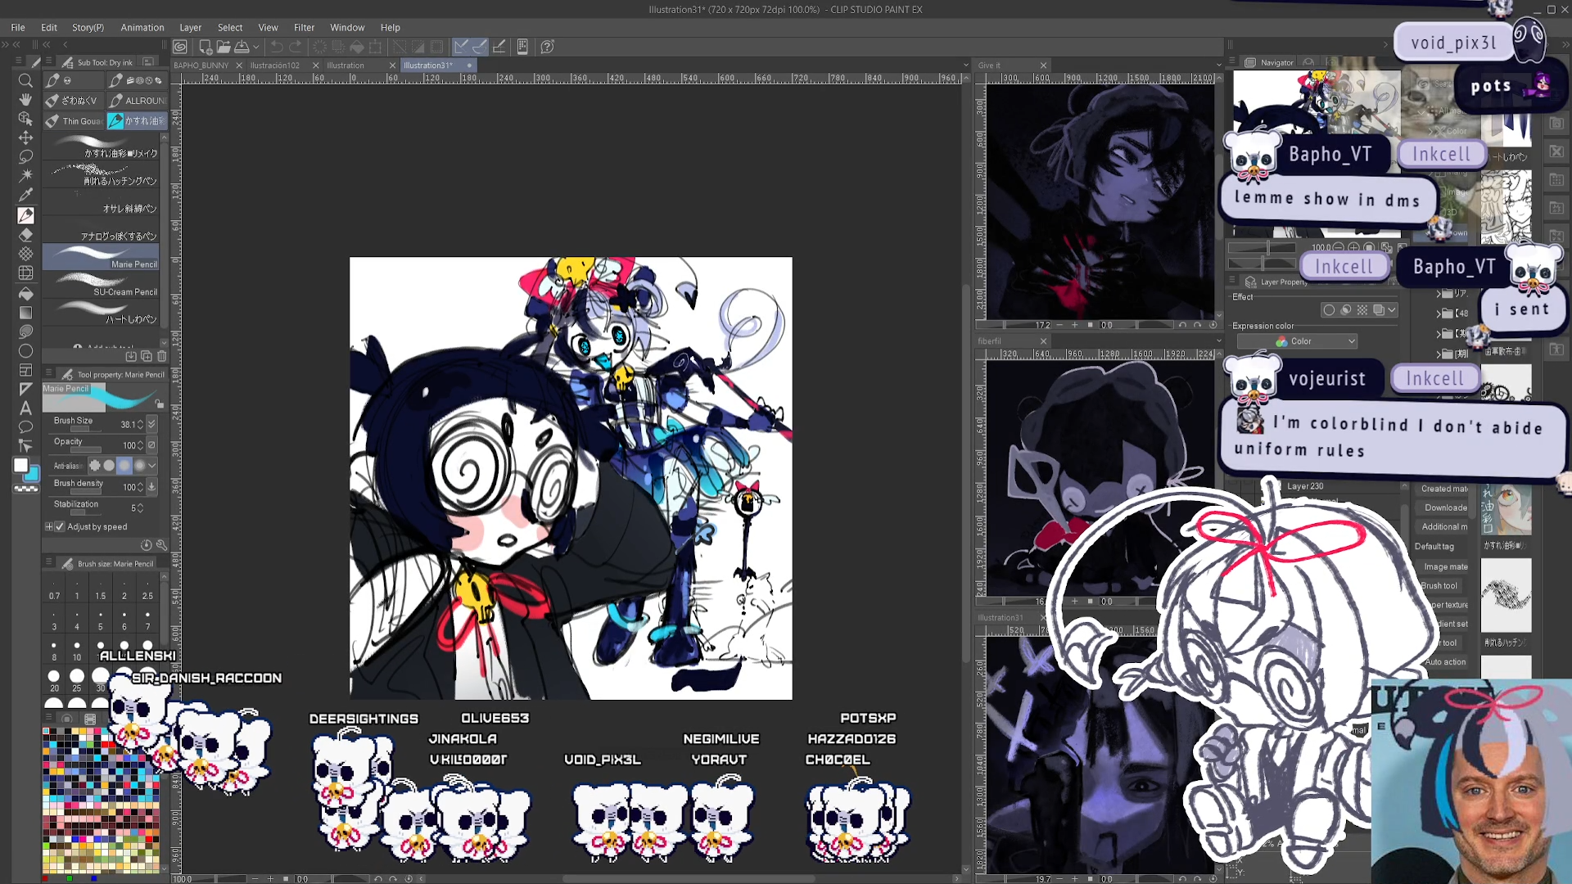
Task: Select the Lasso selection tool
Action: (25, 156)
